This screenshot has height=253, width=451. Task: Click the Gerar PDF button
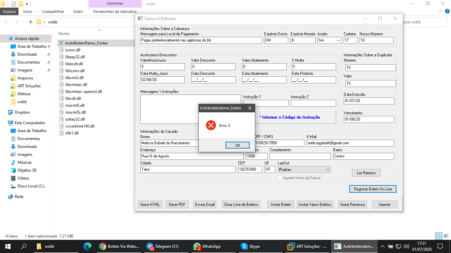click(x=177, y=205)
